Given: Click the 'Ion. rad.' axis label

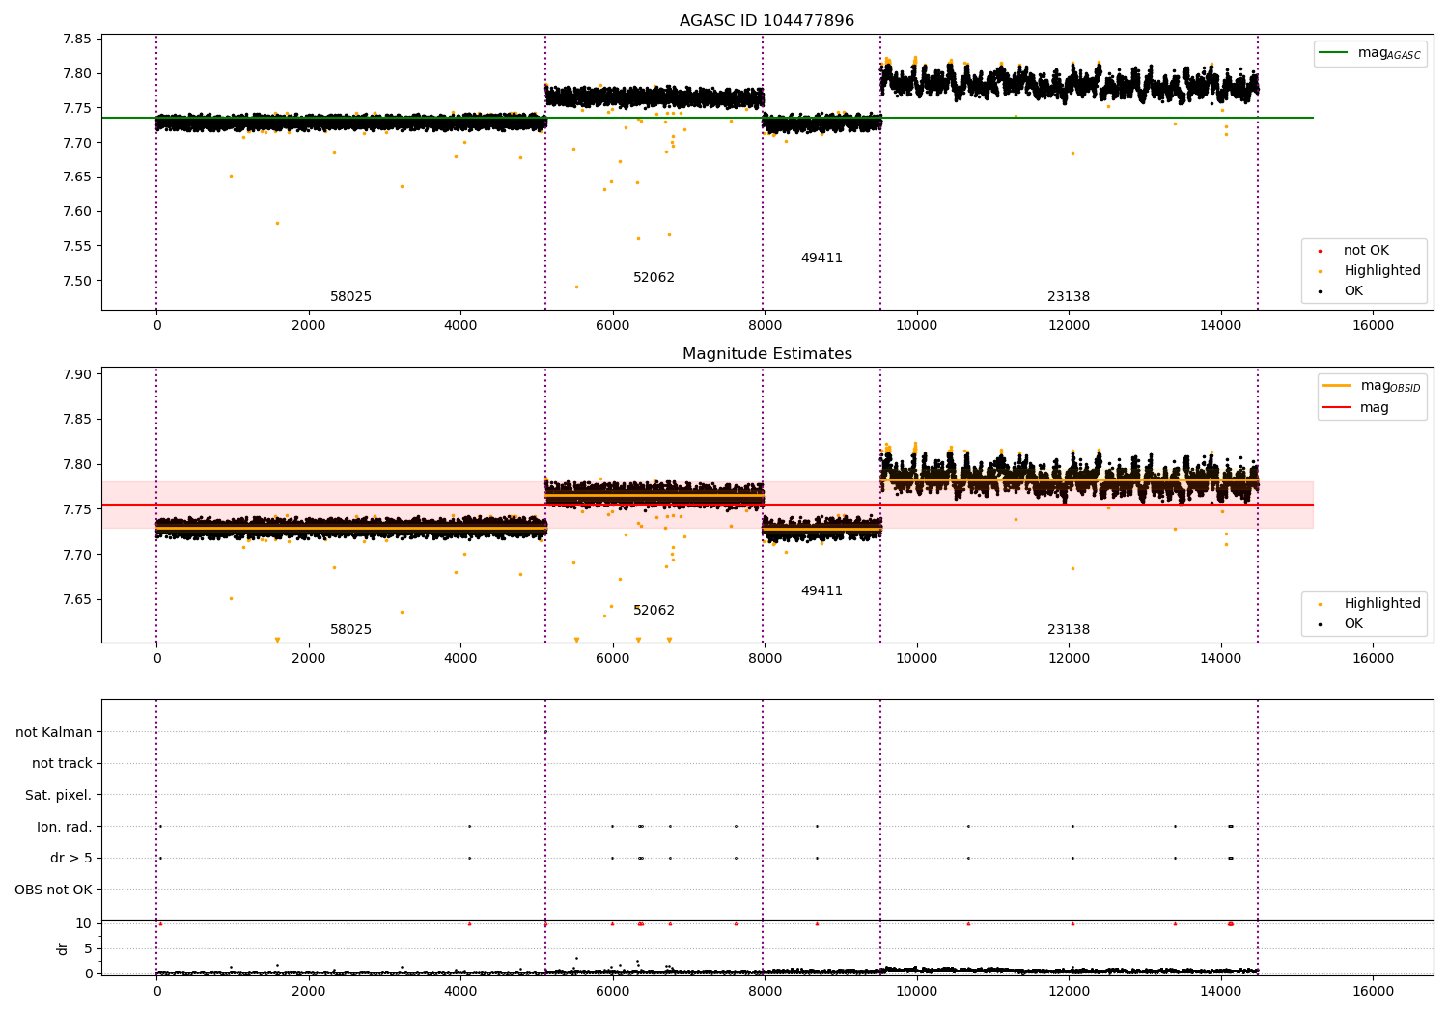Looking at the screenshot, I should tap(65, 827).
